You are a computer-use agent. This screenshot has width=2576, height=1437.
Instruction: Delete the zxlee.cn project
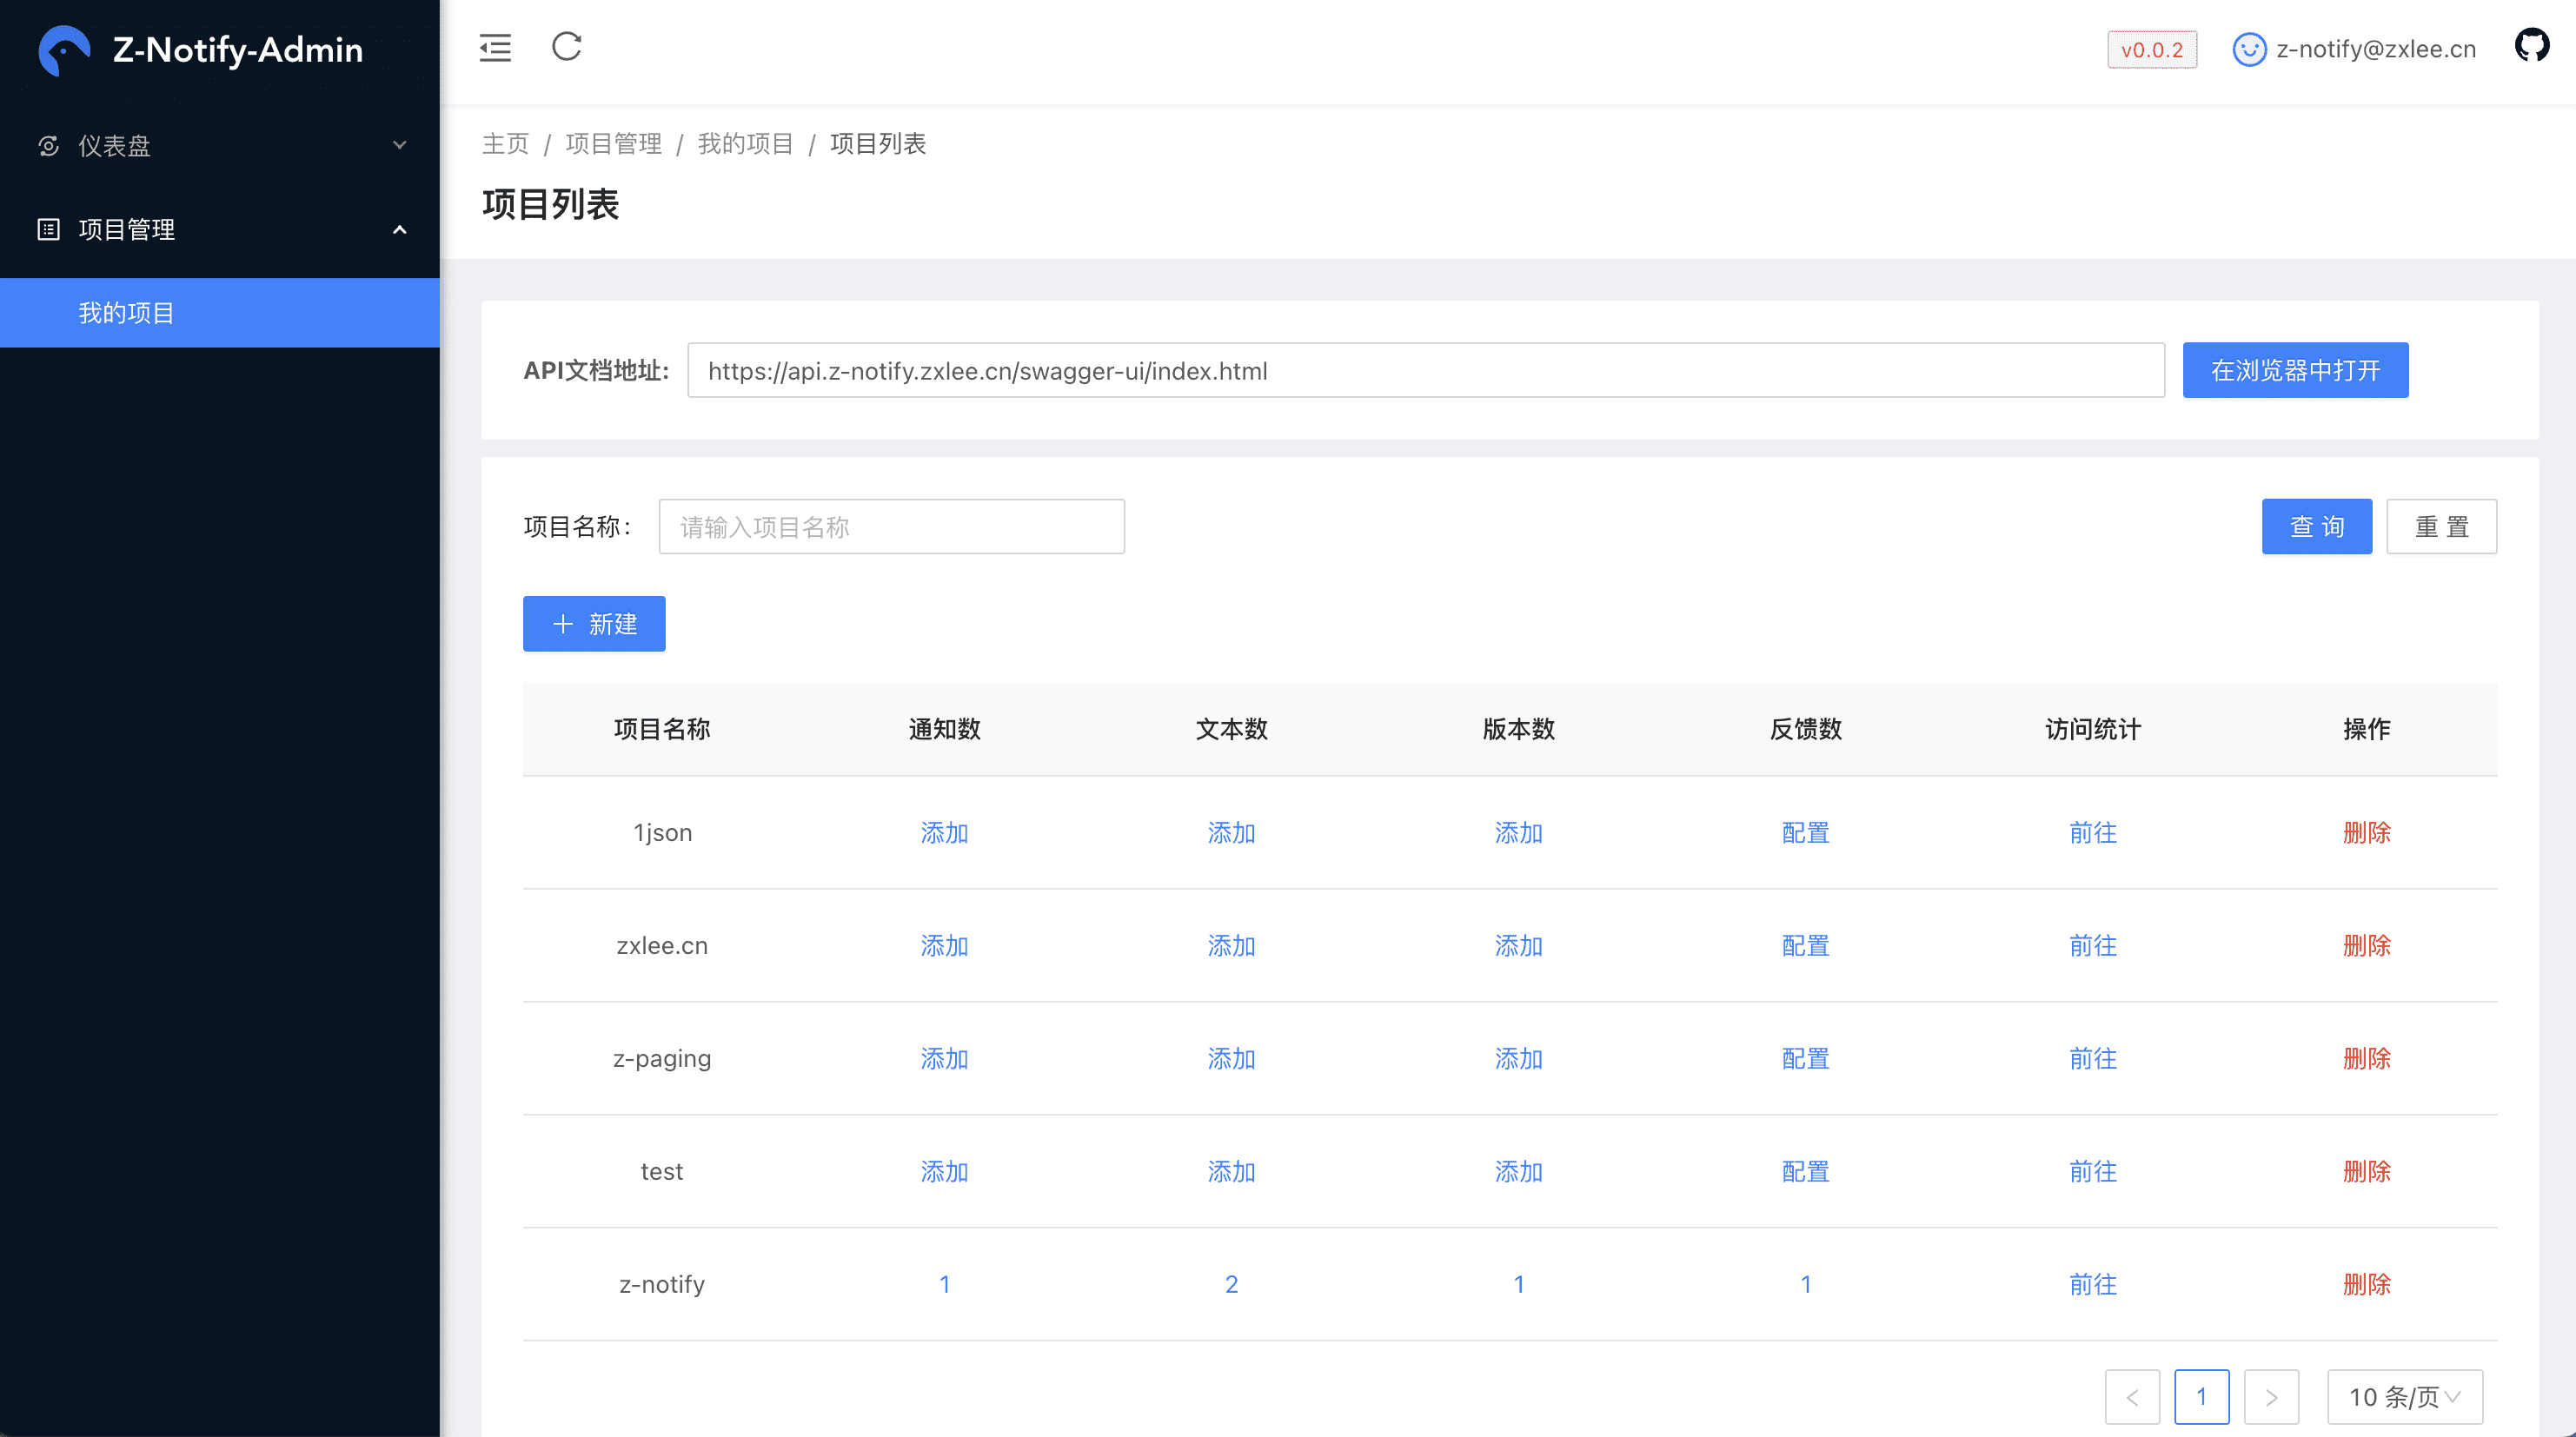tap(2367, 946)
